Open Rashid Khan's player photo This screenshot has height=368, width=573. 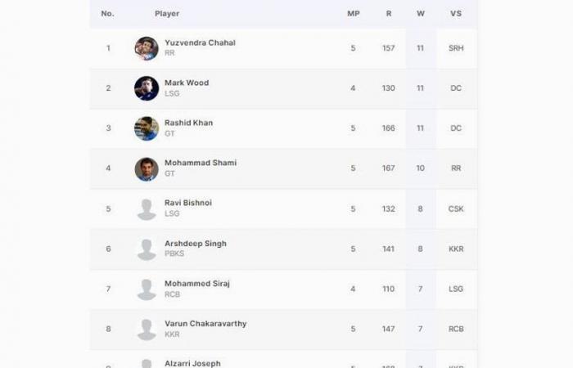(147, 128)
